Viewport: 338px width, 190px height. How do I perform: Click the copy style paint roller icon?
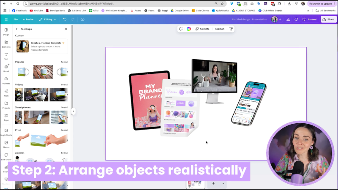[231, 29]
